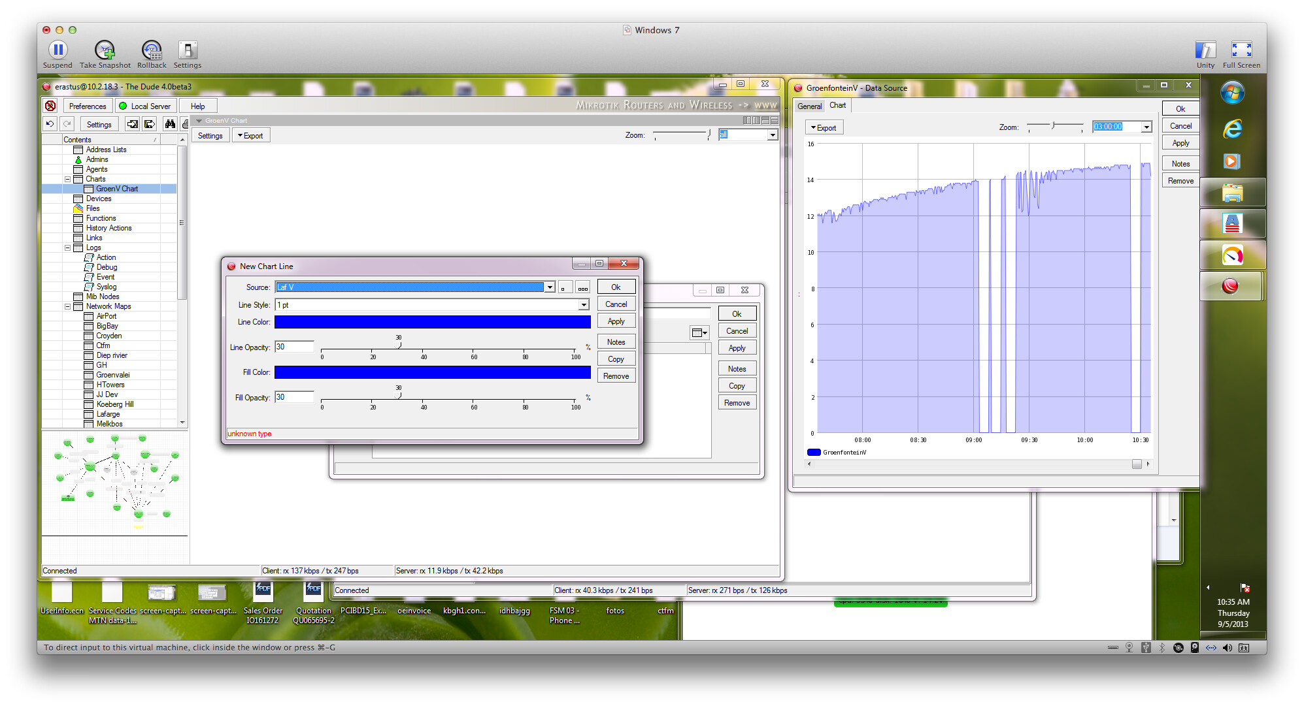Click the disconnect icon in The Dude toolbar
The width and height of the screenshot is (1304, 706).
click(51, 106)
